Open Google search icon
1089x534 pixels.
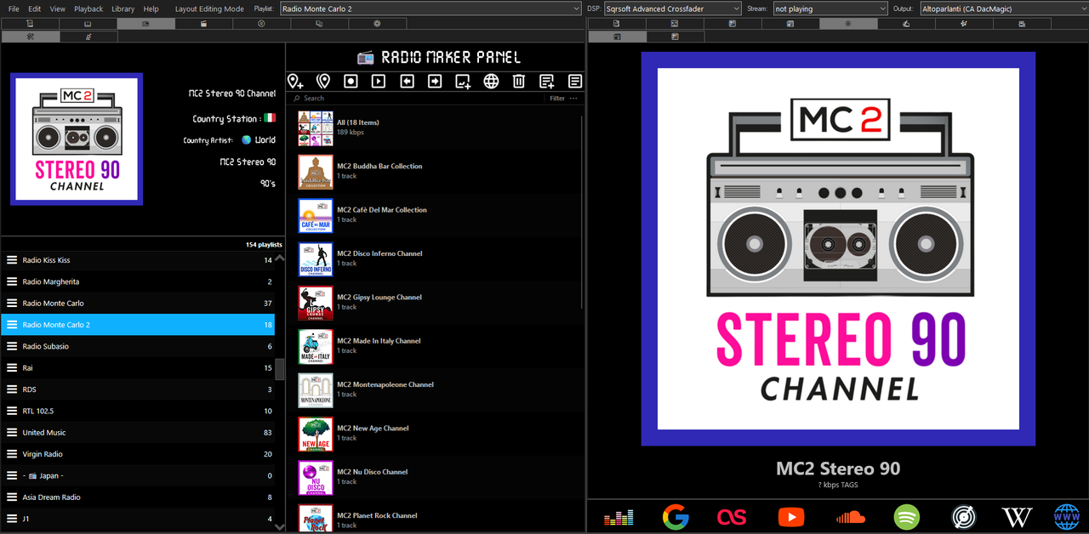676,516
